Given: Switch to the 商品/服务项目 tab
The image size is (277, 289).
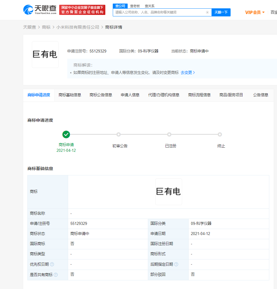Looking at the screenshot, I should [232, 95].
